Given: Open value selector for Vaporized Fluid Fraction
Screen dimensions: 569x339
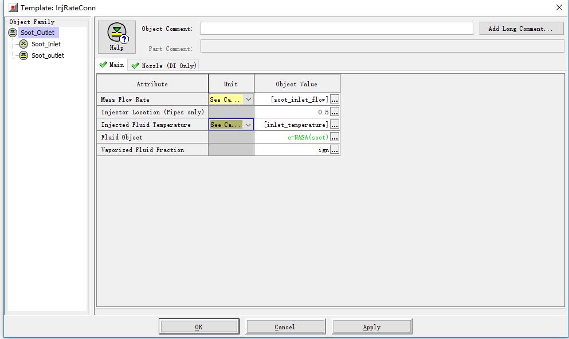Looking at the screenshot, I should point(335,150).
